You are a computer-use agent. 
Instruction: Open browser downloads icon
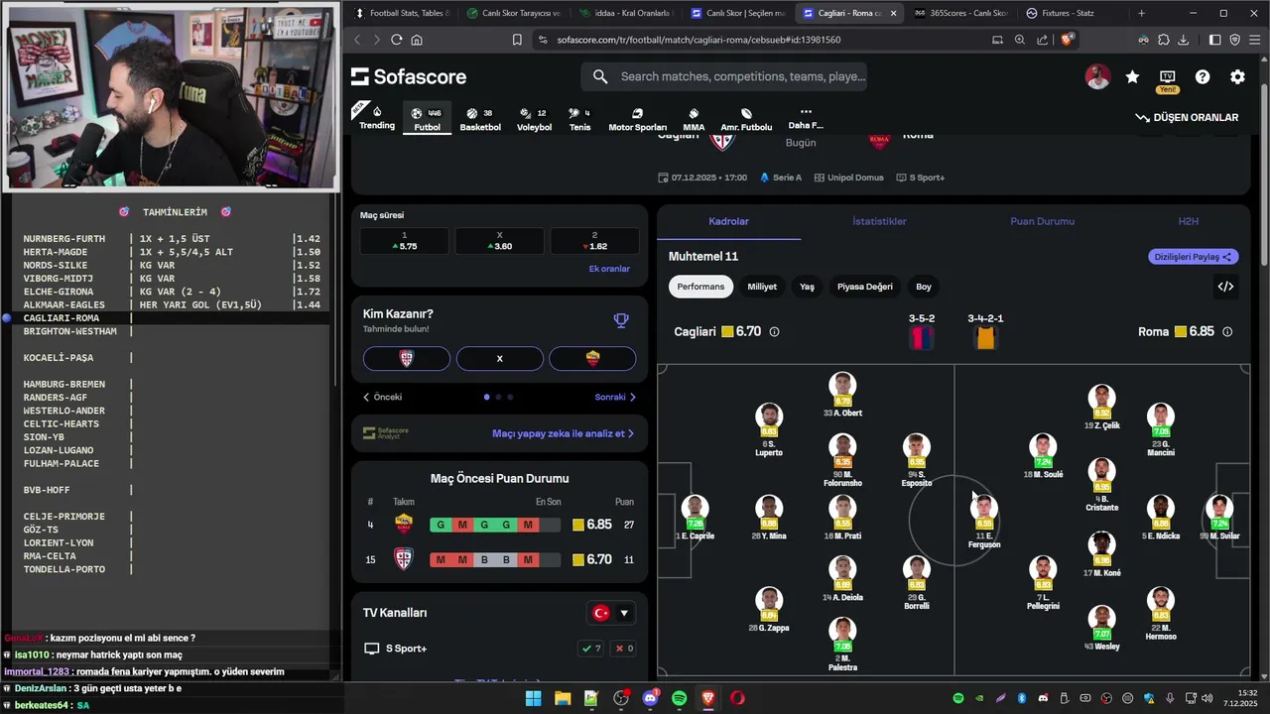1184,40
